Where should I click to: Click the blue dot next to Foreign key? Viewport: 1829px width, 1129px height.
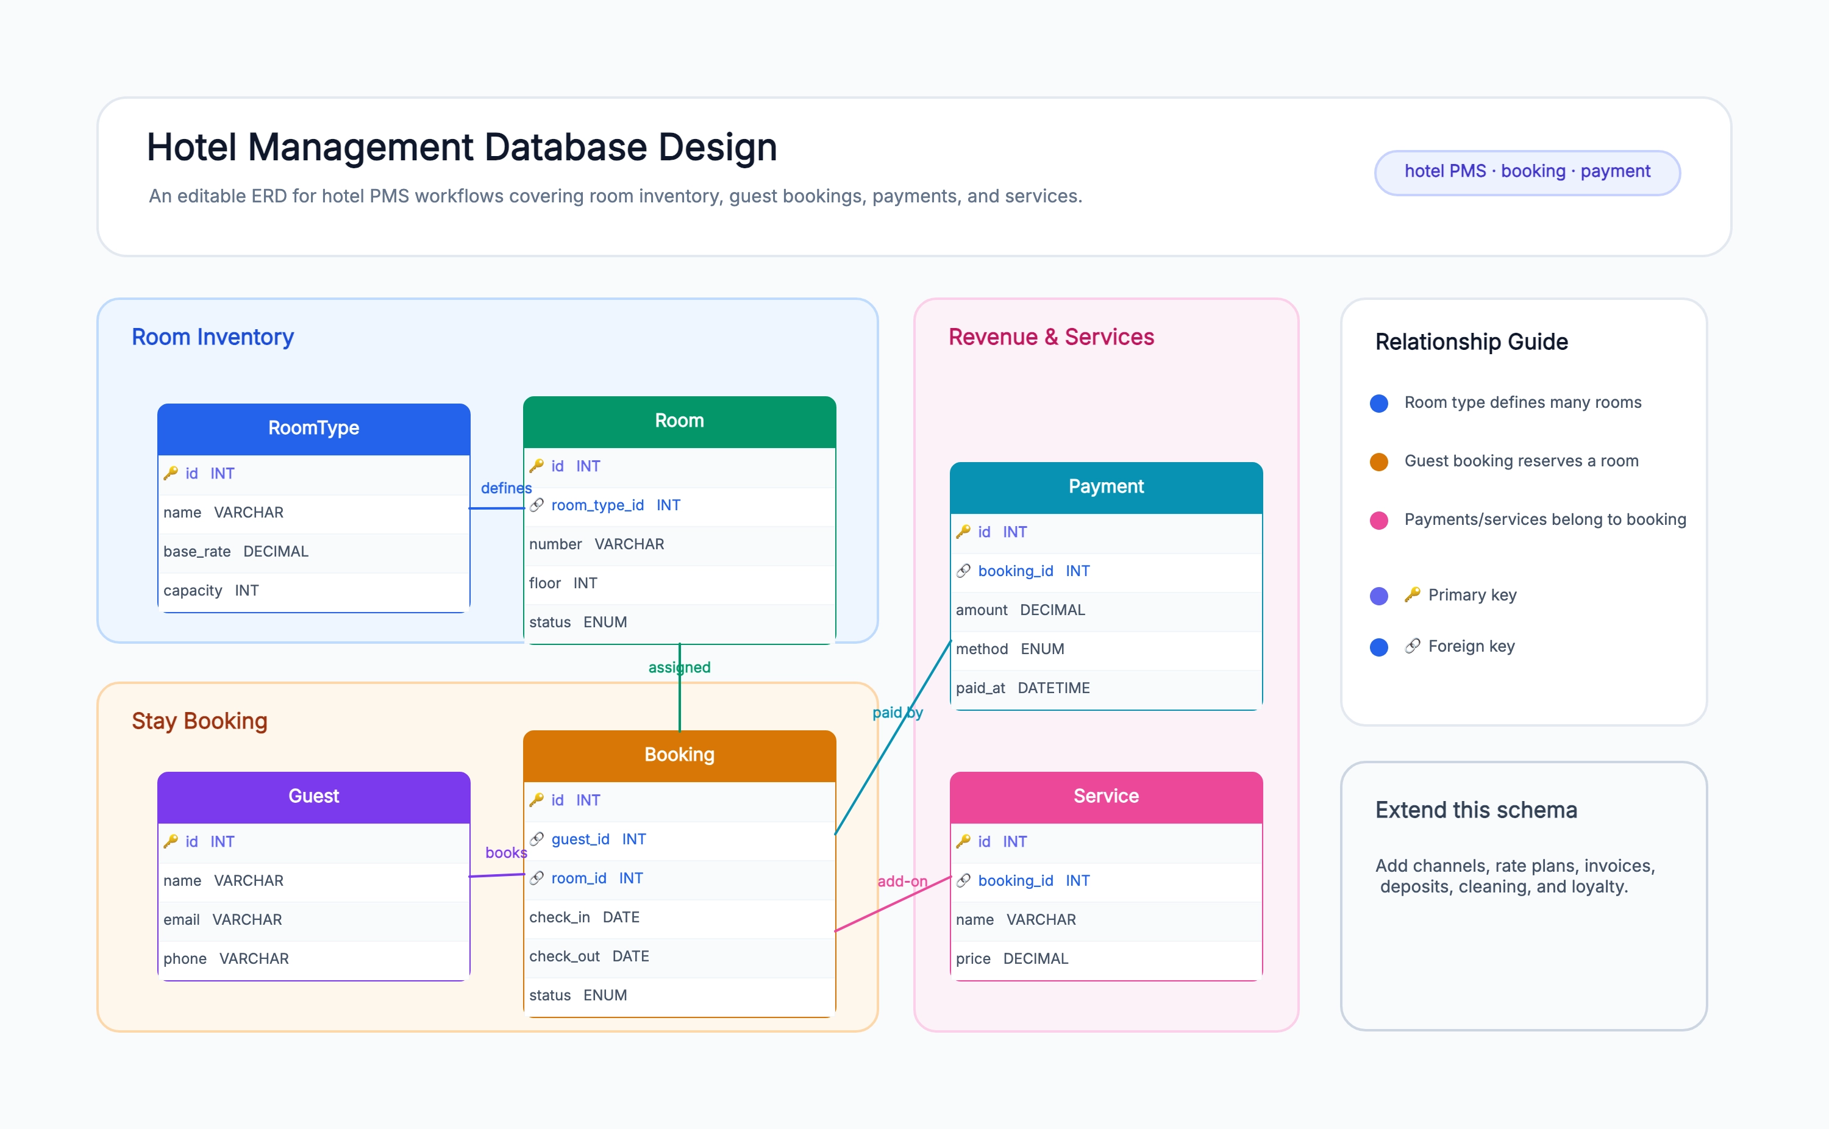coord(1379,647)
